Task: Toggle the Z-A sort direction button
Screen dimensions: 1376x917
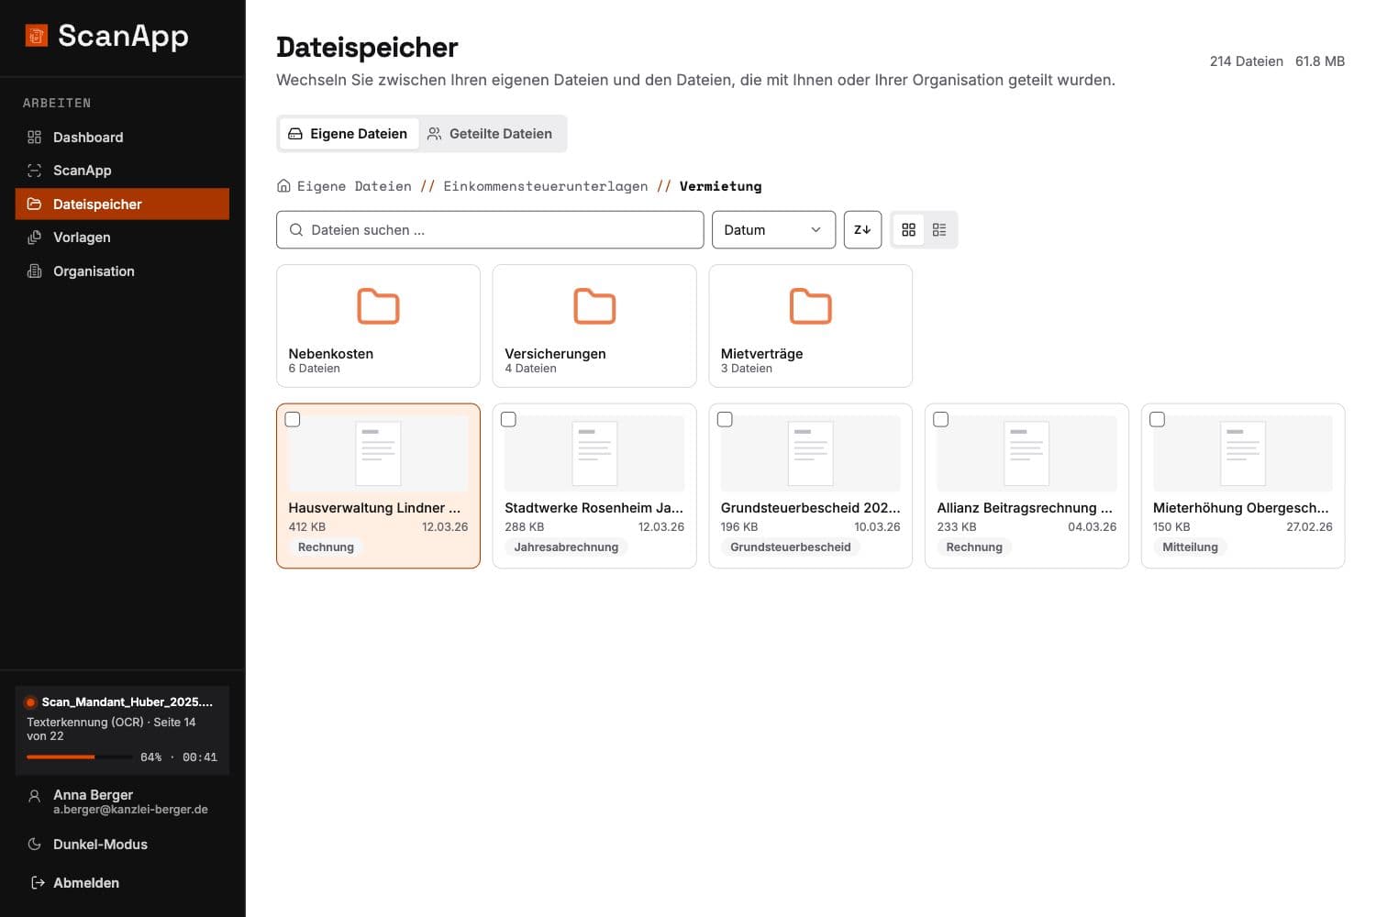Action: point(862,230)
